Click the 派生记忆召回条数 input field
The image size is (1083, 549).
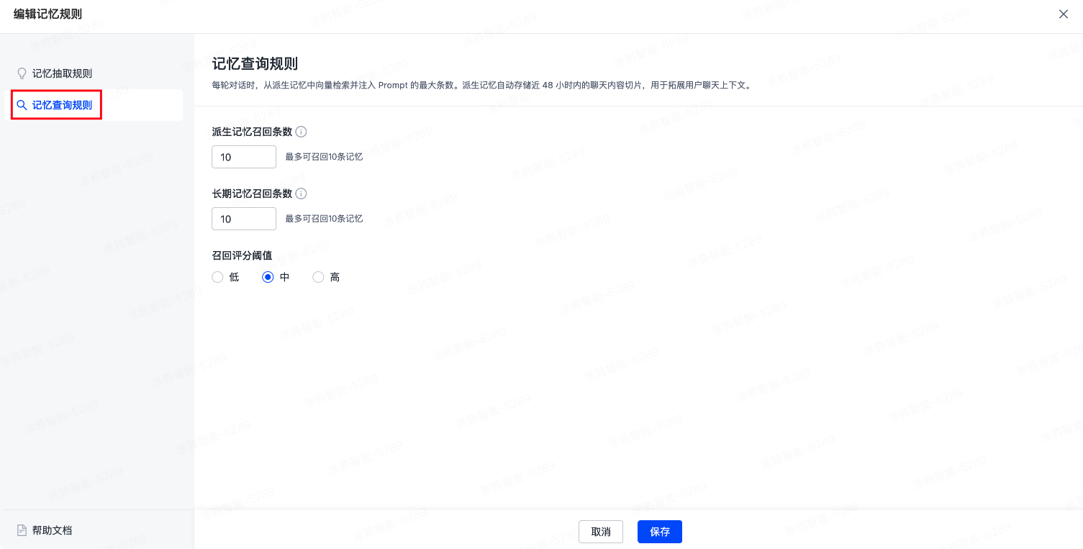coord(244,156)
